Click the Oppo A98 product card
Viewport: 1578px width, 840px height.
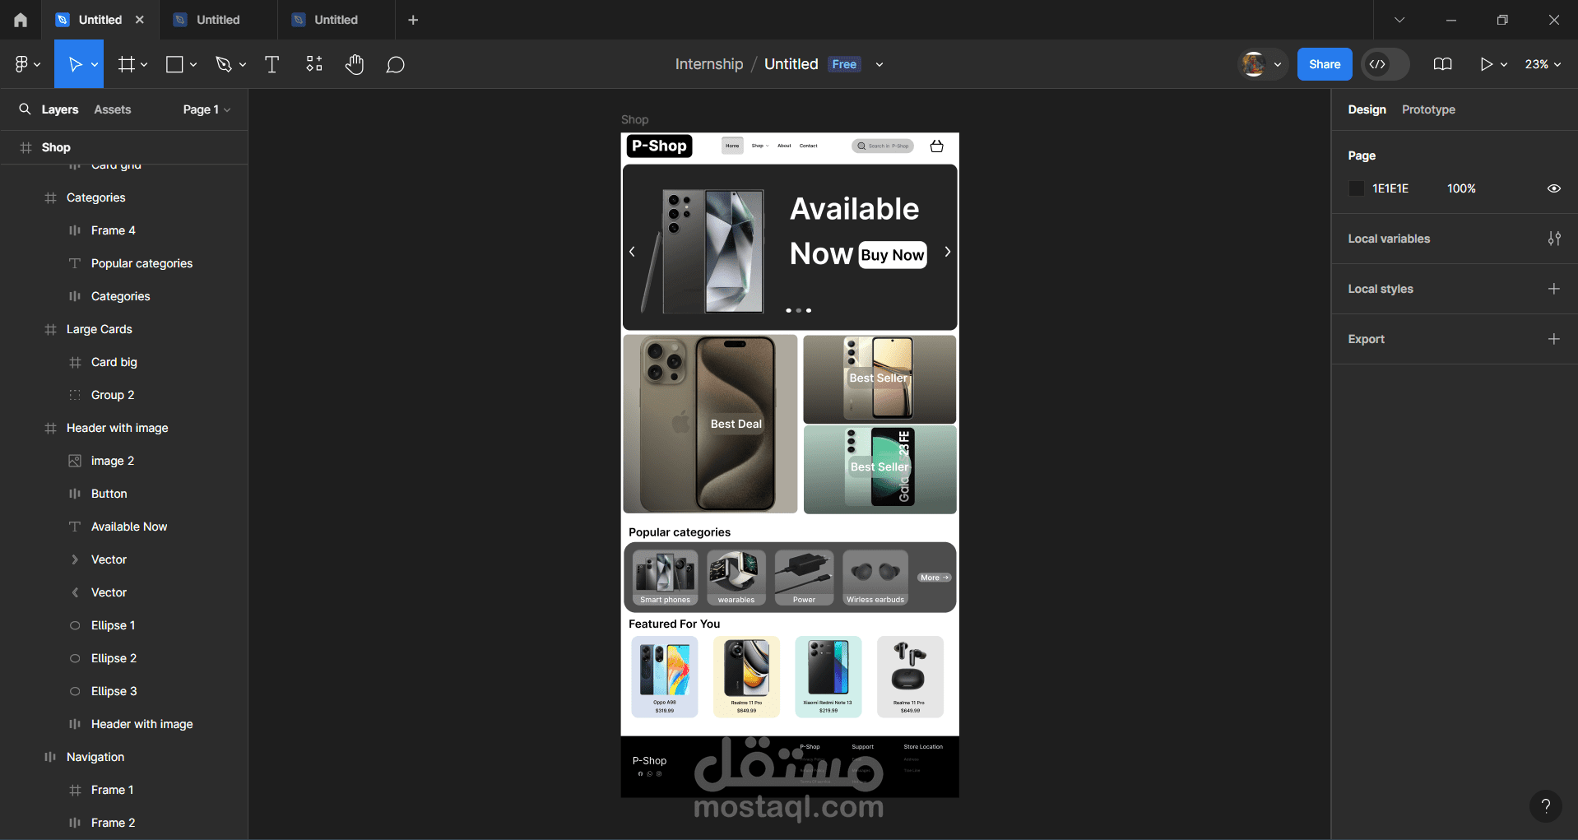[x=665, y=676]
